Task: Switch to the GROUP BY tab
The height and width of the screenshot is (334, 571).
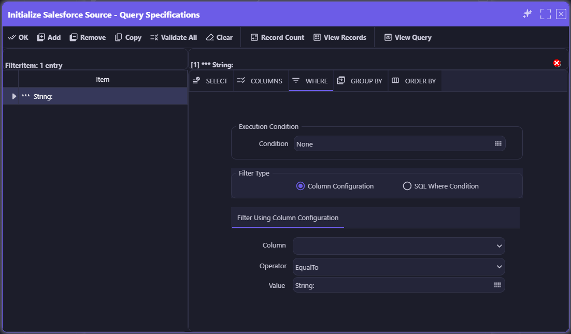Action: tap(361, 81)
